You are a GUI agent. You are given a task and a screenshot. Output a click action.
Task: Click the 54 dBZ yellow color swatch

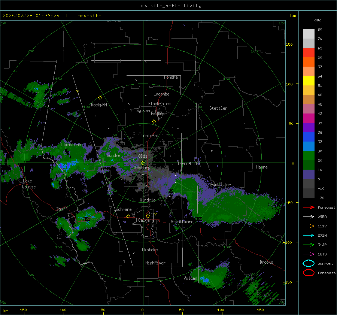(x=309, y=81)
